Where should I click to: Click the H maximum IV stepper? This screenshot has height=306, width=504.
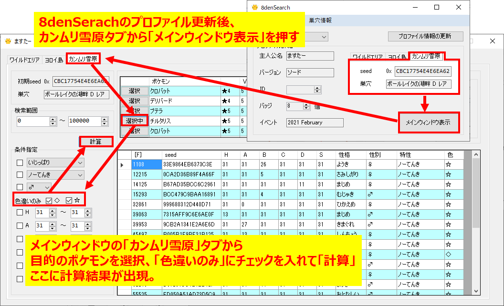(x=88, y=213)
